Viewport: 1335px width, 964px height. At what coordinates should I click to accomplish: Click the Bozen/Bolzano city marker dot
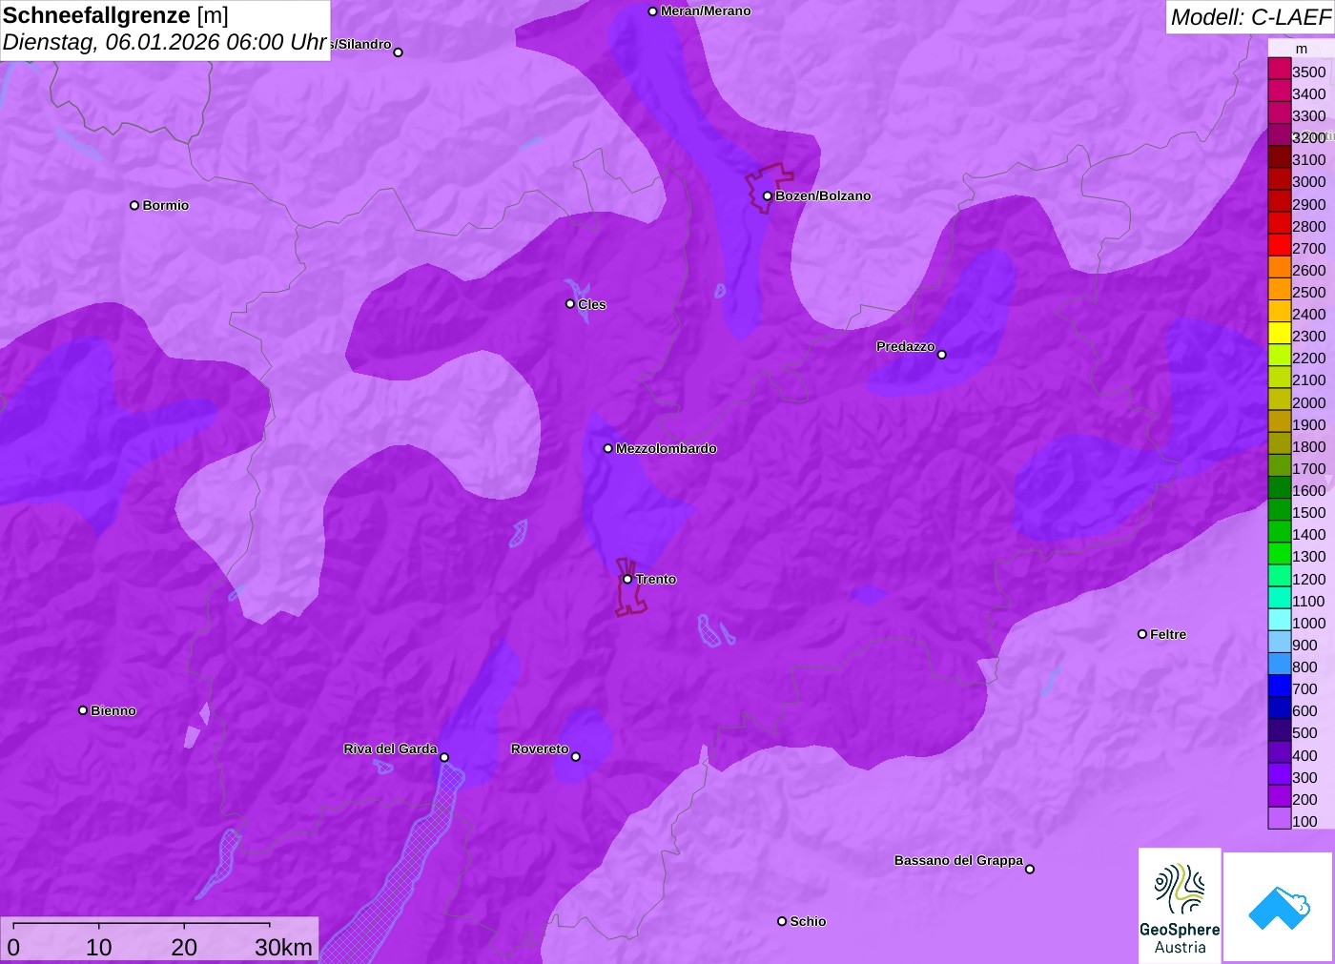(767, 196)
